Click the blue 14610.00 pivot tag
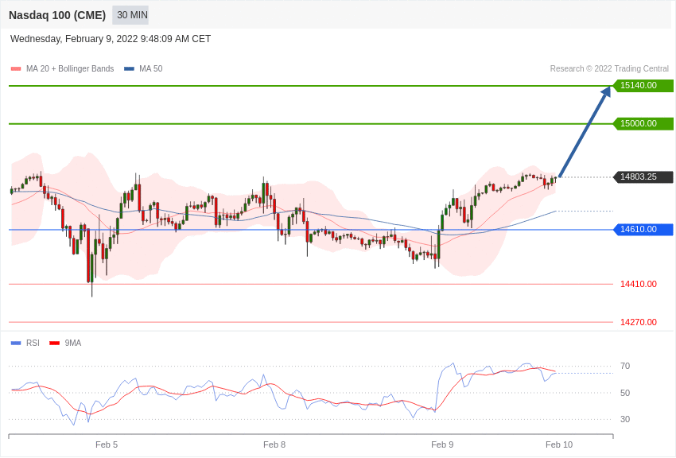This screenshot has width=676, height=458. (643, 230)
